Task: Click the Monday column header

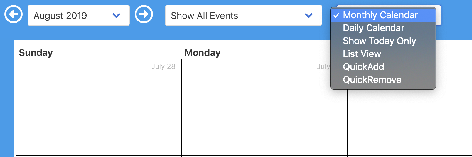Action: click(202, 53)
